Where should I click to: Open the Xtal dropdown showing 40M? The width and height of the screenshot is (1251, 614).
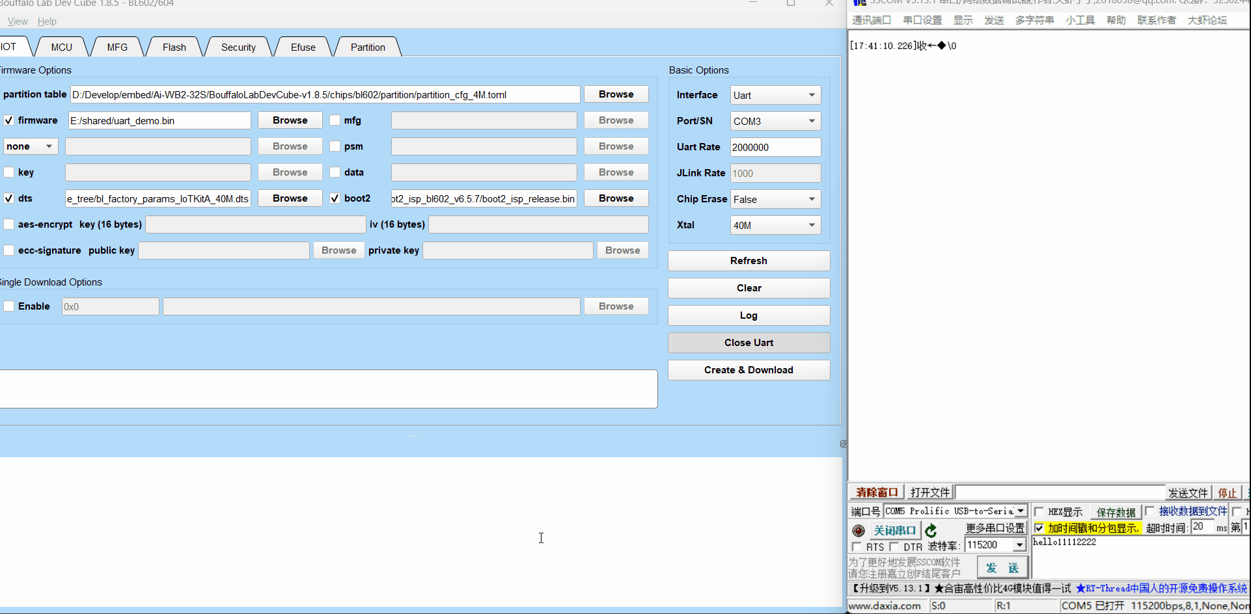pos(775,225)
